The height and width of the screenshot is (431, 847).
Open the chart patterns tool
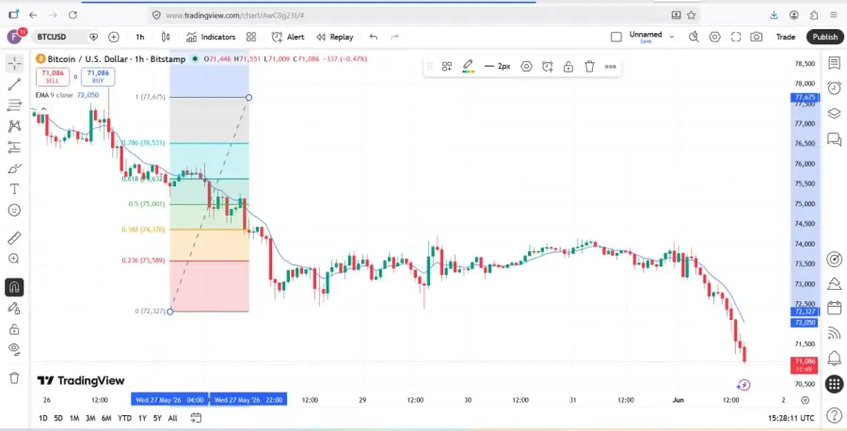14,126
